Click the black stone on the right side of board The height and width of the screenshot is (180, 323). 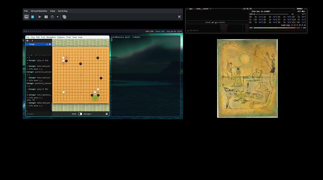pyautogui.click(x=101, y=78)
